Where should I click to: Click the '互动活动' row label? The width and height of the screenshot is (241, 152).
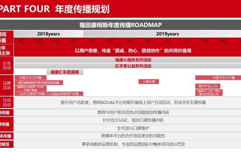7,103
